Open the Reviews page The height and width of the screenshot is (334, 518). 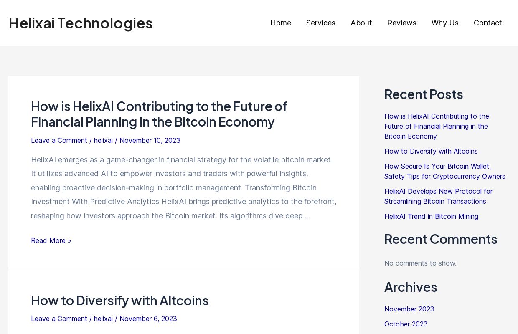[x=401, y=23]
